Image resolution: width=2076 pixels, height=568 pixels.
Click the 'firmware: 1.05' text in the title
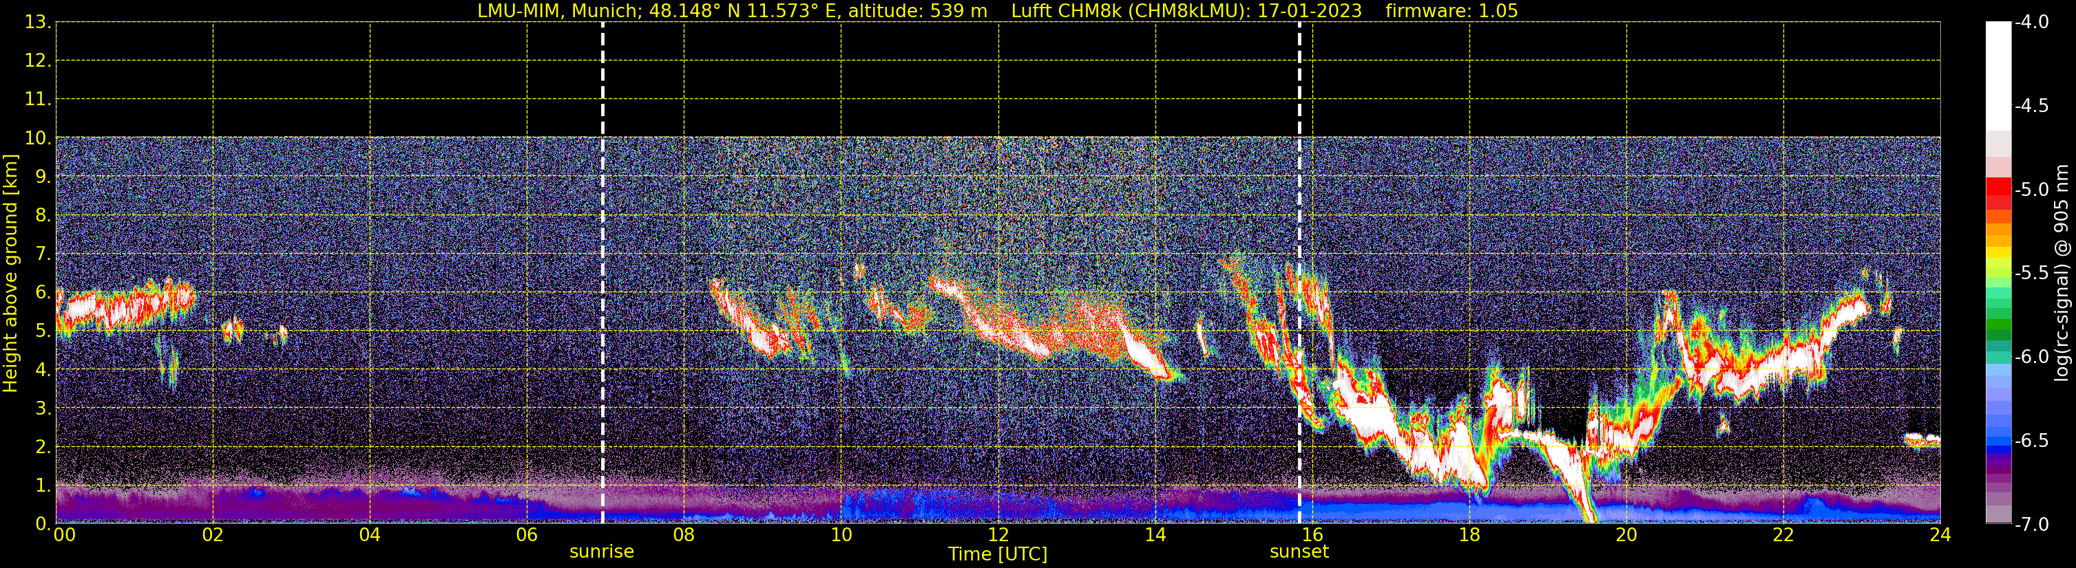click(x=1451, y=11)
